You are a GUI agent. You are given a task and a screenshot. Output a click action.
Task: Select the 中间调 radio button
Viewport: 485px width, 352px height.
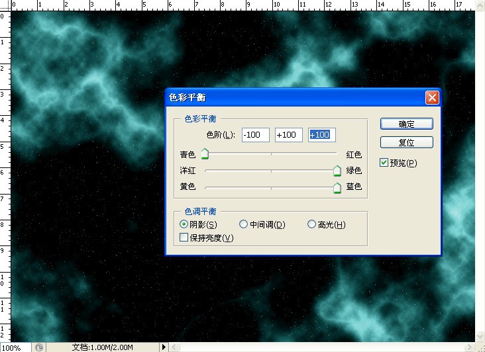click(243, 224)
